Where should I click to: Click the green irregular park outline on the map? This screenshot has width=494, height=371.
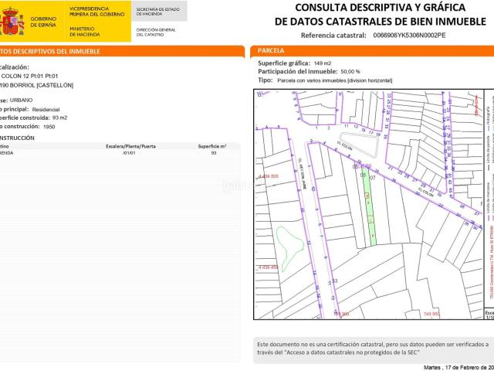tap(289, 248)
